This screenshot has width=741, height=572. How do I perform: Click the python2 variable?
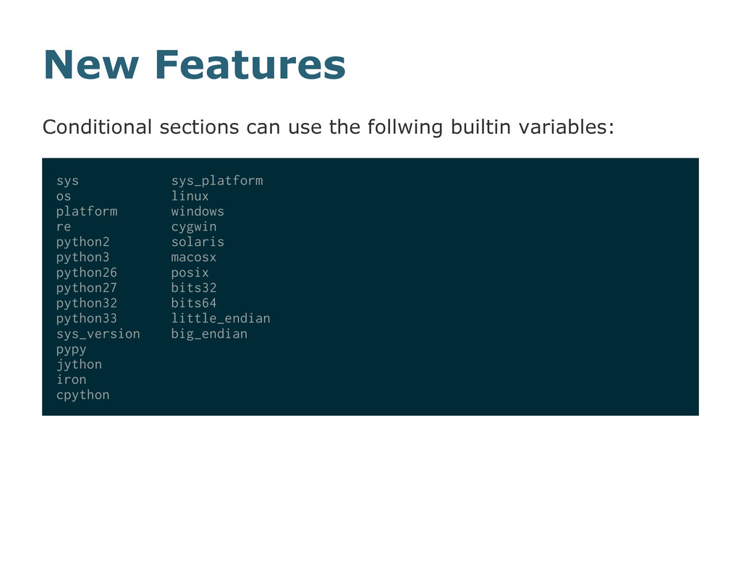point(82,242)
